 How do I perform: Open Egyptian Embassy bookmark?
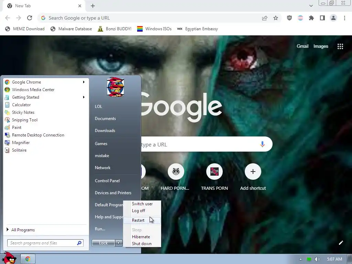pyautogui.click(x=198, y=29)
